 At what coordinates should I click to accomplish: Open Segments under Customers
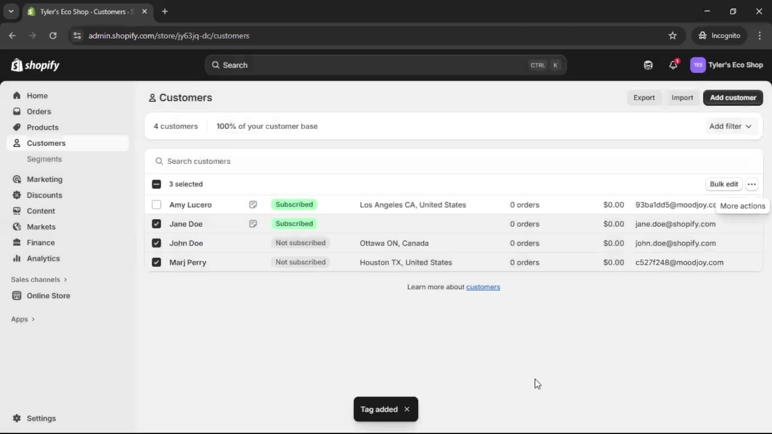click(44, 159)
